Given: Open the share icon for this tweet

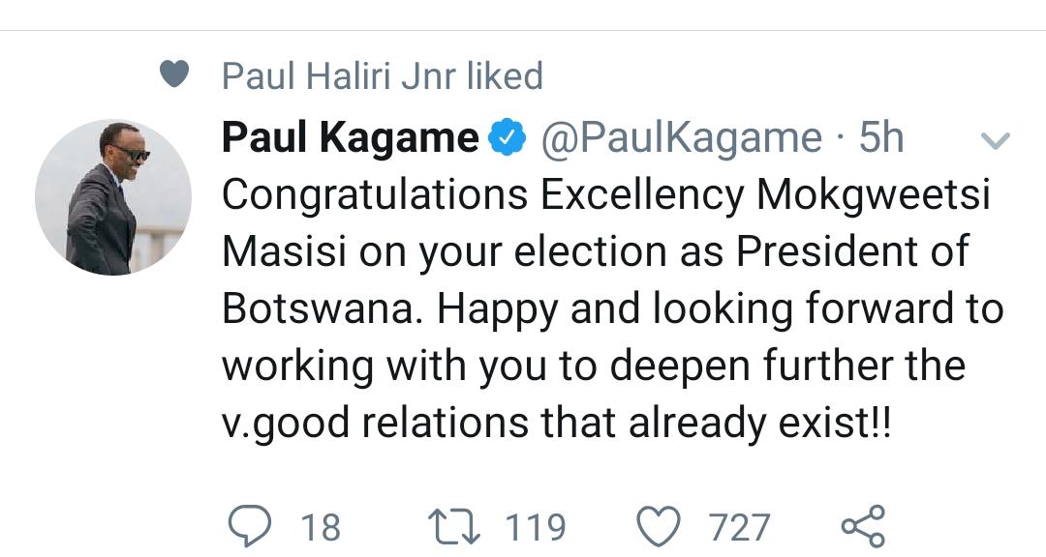Looking at the screenshot, I should (862, 527).
